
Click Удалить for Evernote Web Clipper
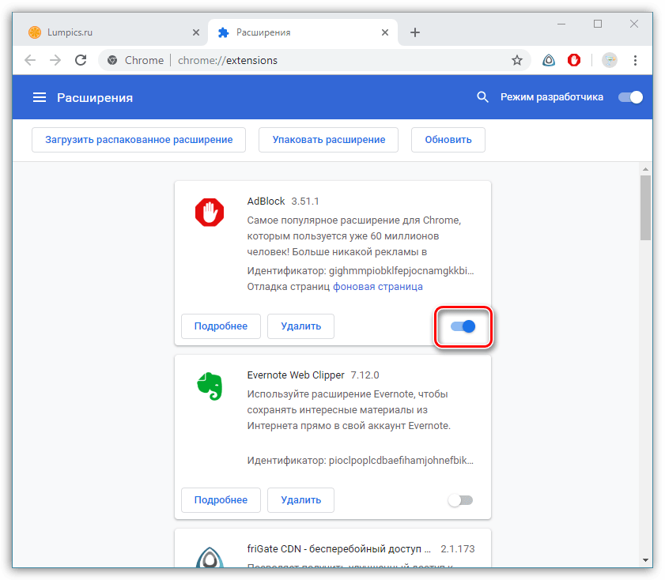(x=300, y=500)
